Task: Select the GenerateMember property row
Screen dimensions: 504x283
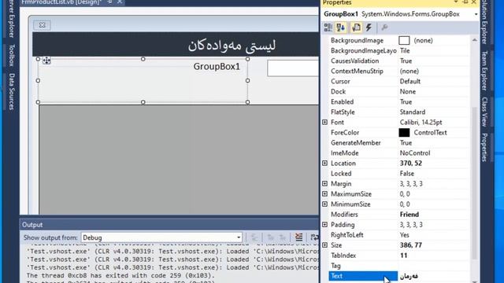Action: tap(398, 143)
